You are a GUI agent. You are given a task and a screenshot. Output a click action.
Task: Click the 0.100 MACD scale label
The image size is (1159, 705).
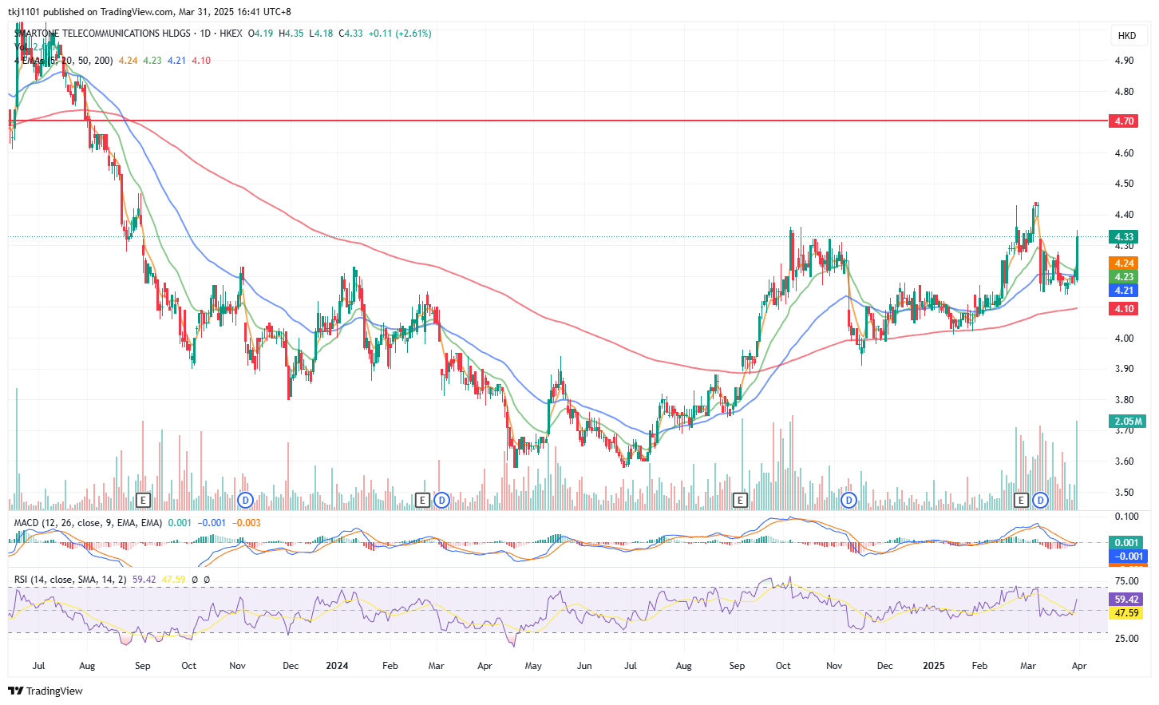(1126, 517)
